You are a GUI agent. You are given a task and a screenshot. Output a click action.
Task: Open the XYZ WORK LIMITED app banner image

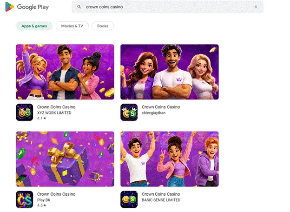point(65,72)
